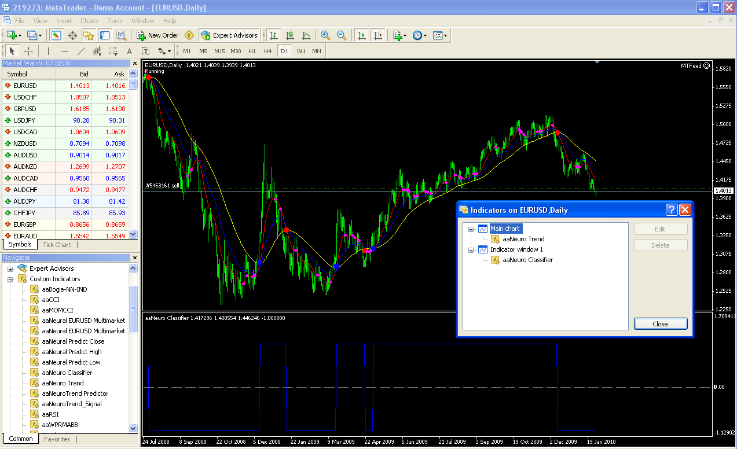The height and width of the screenshot is (449, 737).
Task: Toggle the Auto Scroll chart icon
Action: 362,35
